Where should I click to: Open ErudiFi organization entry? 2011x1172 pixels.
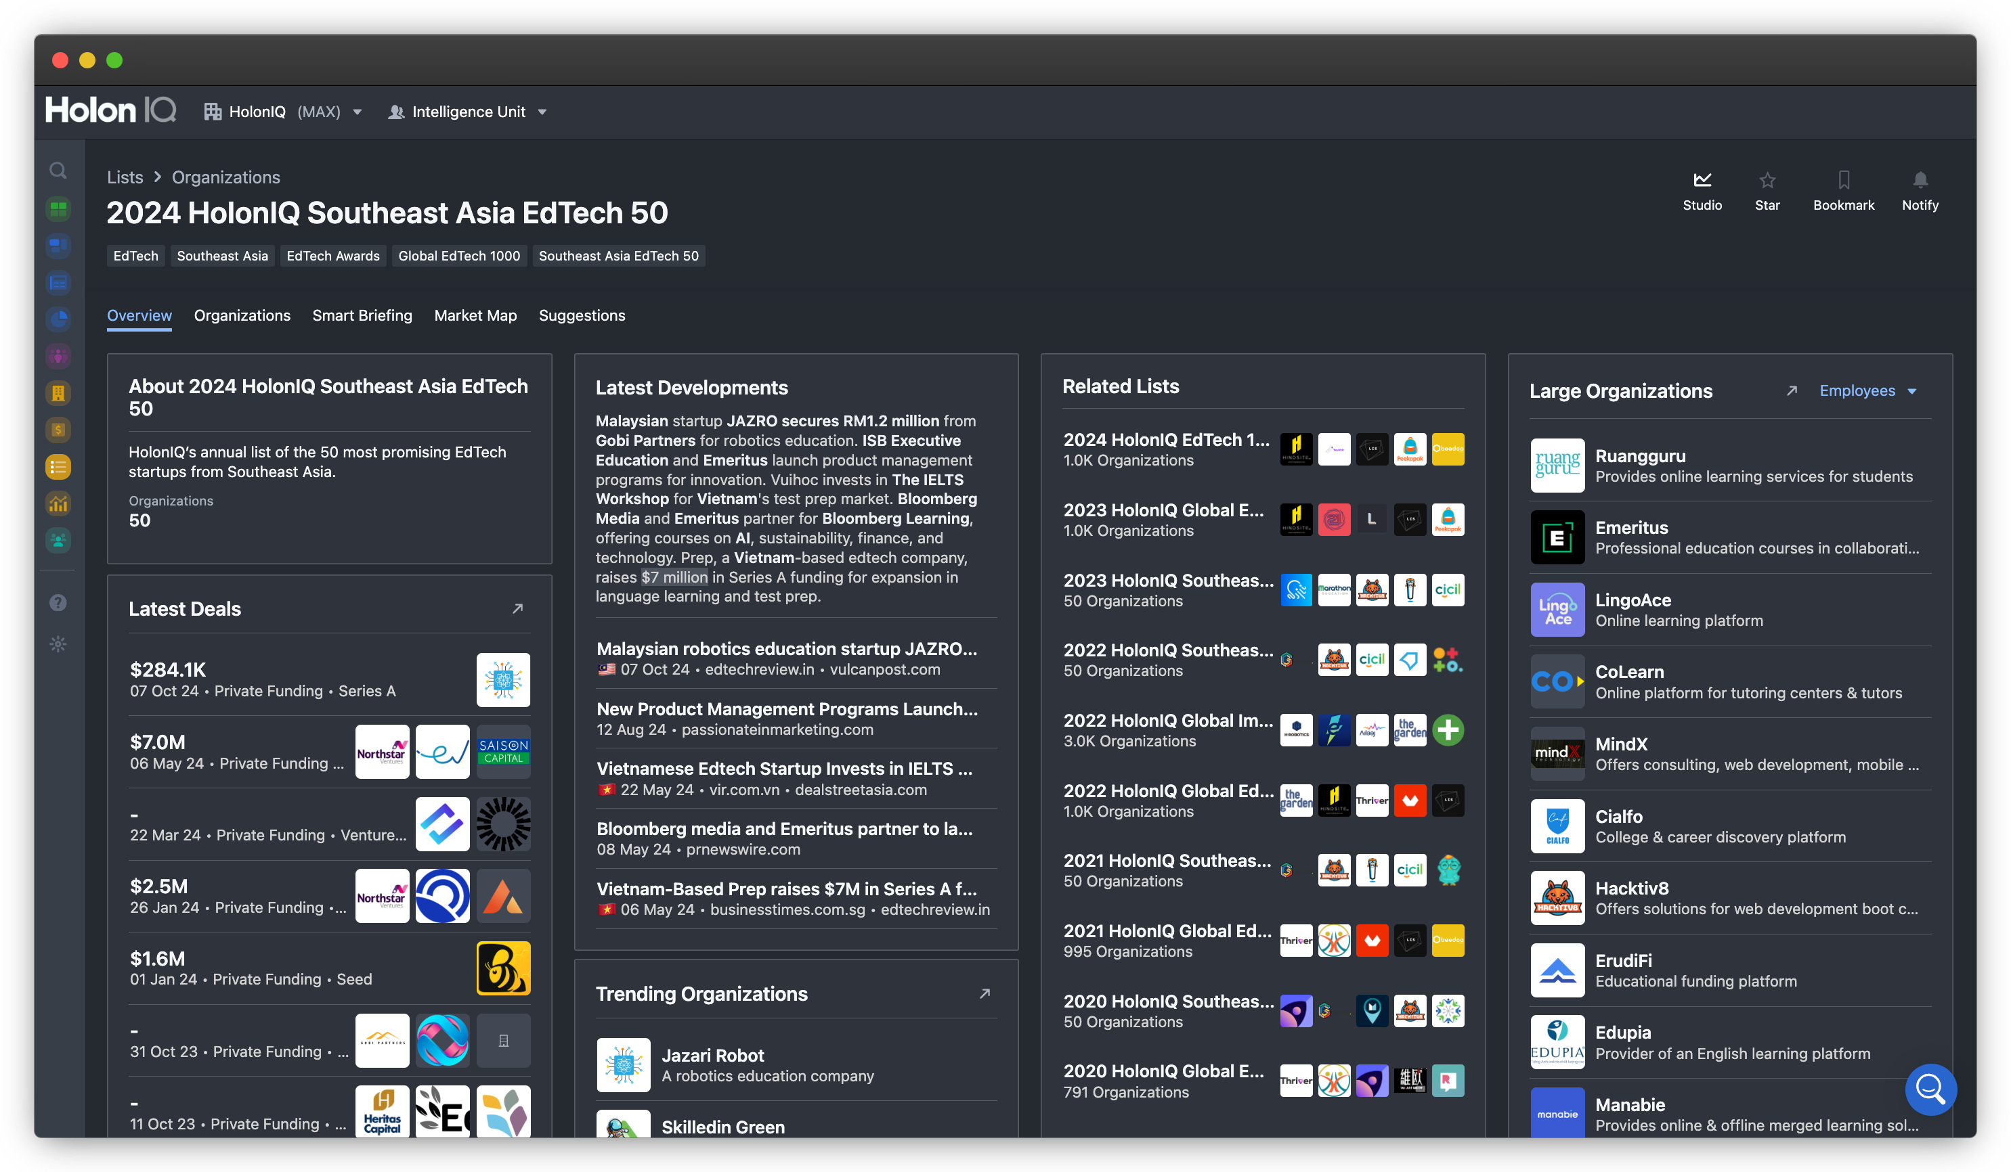point(1730,970)
